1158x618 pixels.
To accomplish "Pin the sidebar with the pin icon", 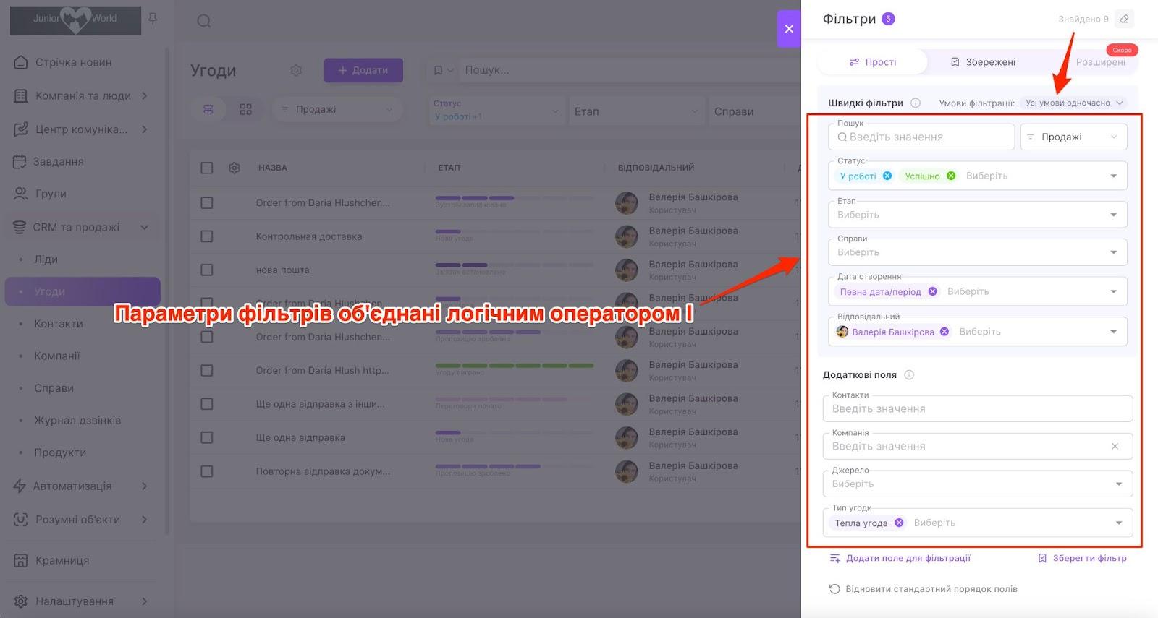I will pos(153,18).
